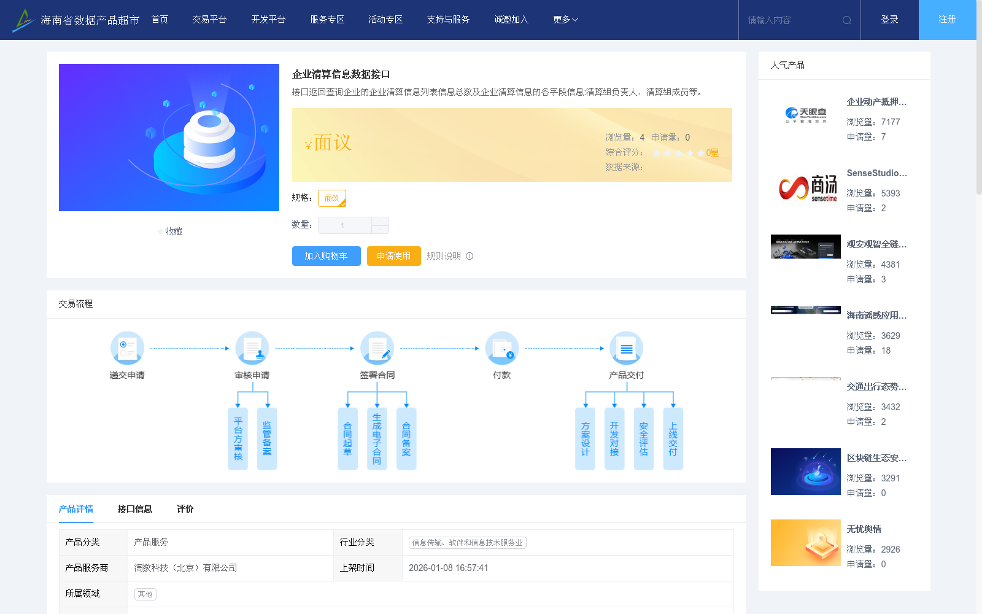982x614 pixels.
Task: Open the 服务专区 menu item
Action: [x=327, y=20]
